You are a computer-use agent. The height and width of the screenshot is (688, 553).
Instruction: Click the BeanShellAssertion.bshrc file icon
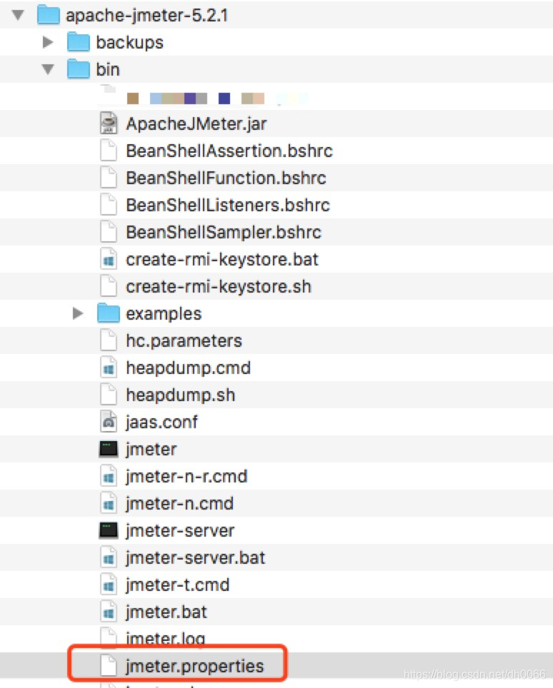[x=109, y=151]
